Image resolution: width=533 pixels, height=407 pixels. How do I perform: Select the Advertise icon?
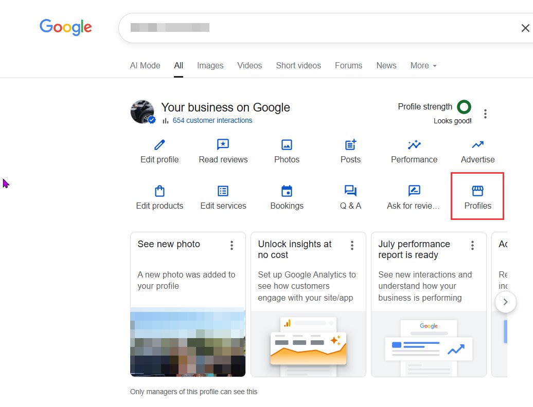point(477,144)
